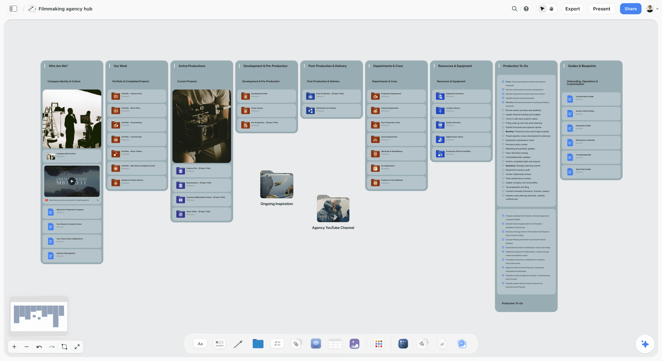Image resolution: width=662 pixels, height=361 pixels.
Task: Tick the 'Team all-hands meeting' checkbox
Action: pos(503,153)
